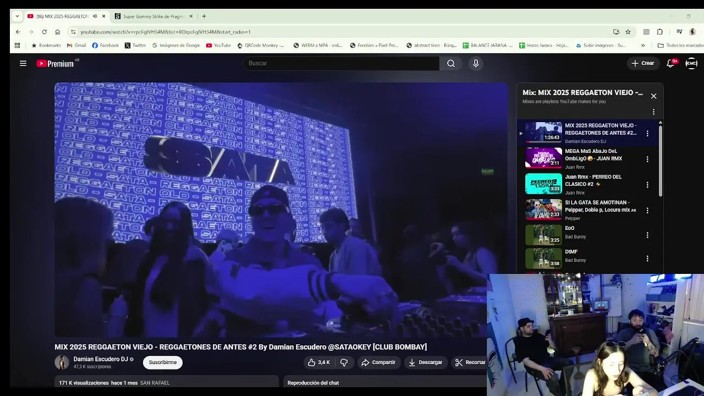Open options for MEGA MaS AbaJo DeL OmbLigO
This screenshot has height=396, width=704.
pos(647,159)
